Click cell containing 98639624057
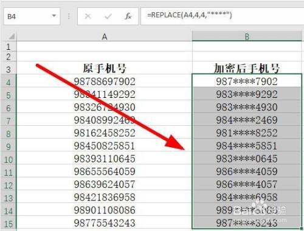Screen dimensions: 304x231 click(x=105, y=184)
